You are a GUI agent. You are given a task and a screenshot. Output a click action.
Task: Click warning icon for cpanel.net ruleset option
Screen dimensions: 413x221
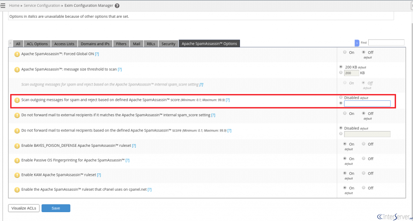[17, 190]
